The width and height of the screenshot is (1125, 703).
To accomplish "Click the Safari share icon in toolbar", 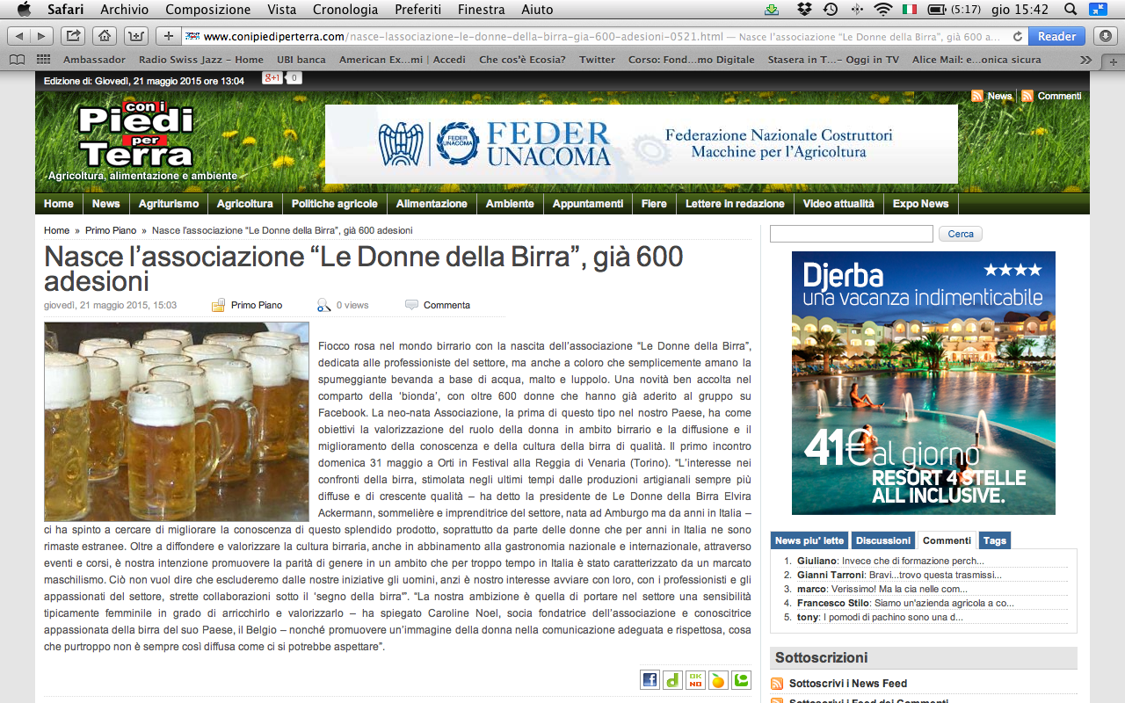I will pos(74,36).
